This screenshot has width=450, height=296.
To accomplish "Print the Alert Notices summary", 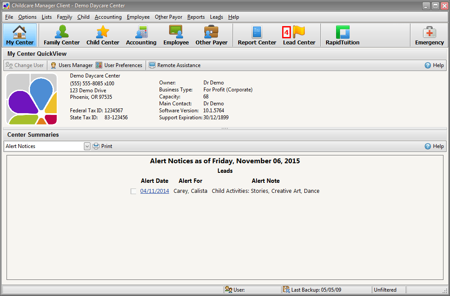I will coord(103,146).
